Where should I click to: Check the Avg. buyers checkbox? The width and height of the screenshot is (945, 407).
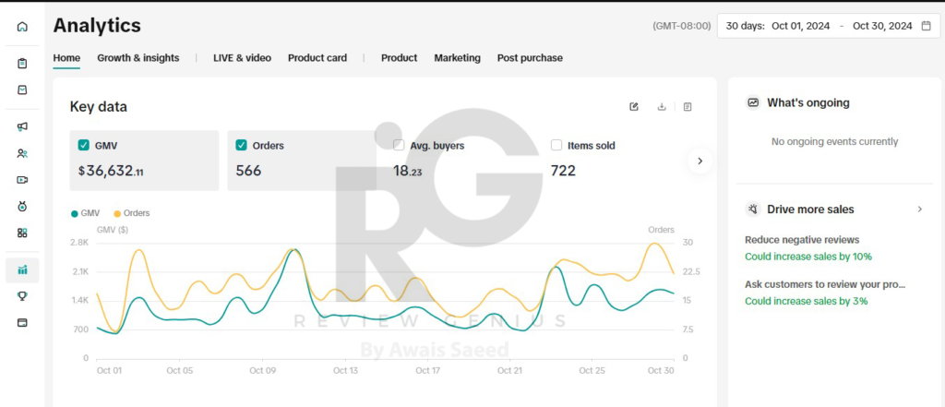point(399,145)
